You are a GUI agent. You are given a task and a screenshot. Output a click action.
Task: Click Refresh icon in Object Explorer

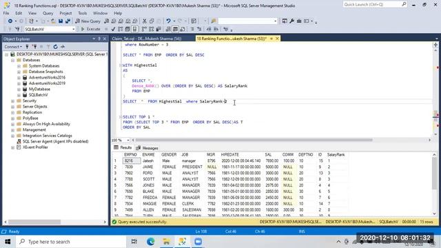tap(55, 47)
